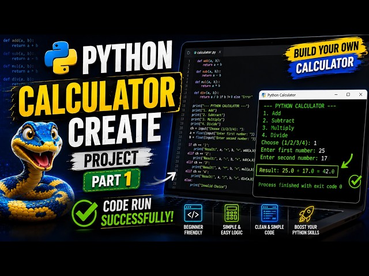This screenshot has height=276, width=369.
Task: Click the 'Result: 25.0 + 17.0 = 42.0' line
Action: tap(297, 171)
